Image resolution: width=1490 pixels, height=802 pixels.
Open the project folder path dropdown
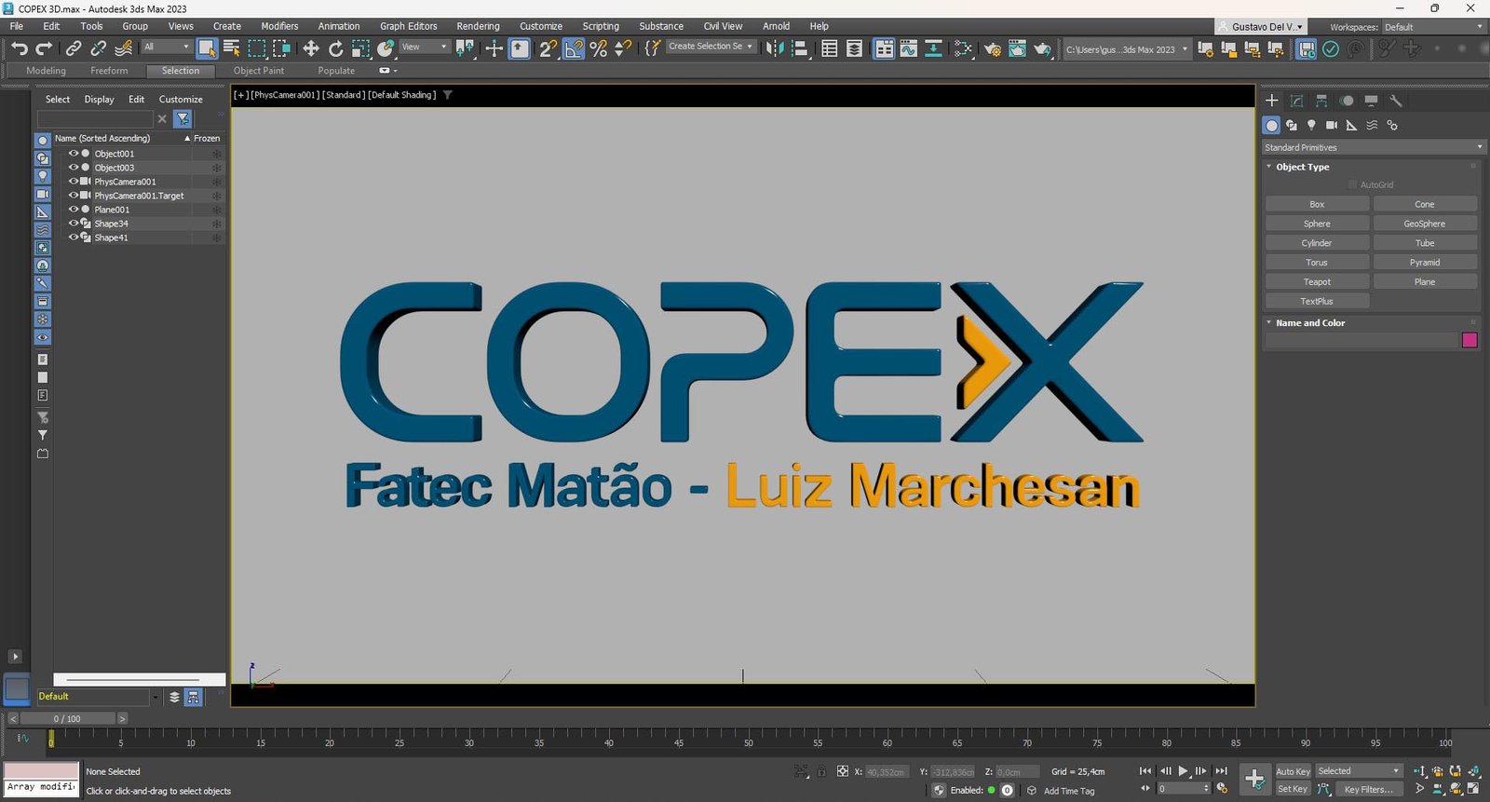pos(1127,49)
